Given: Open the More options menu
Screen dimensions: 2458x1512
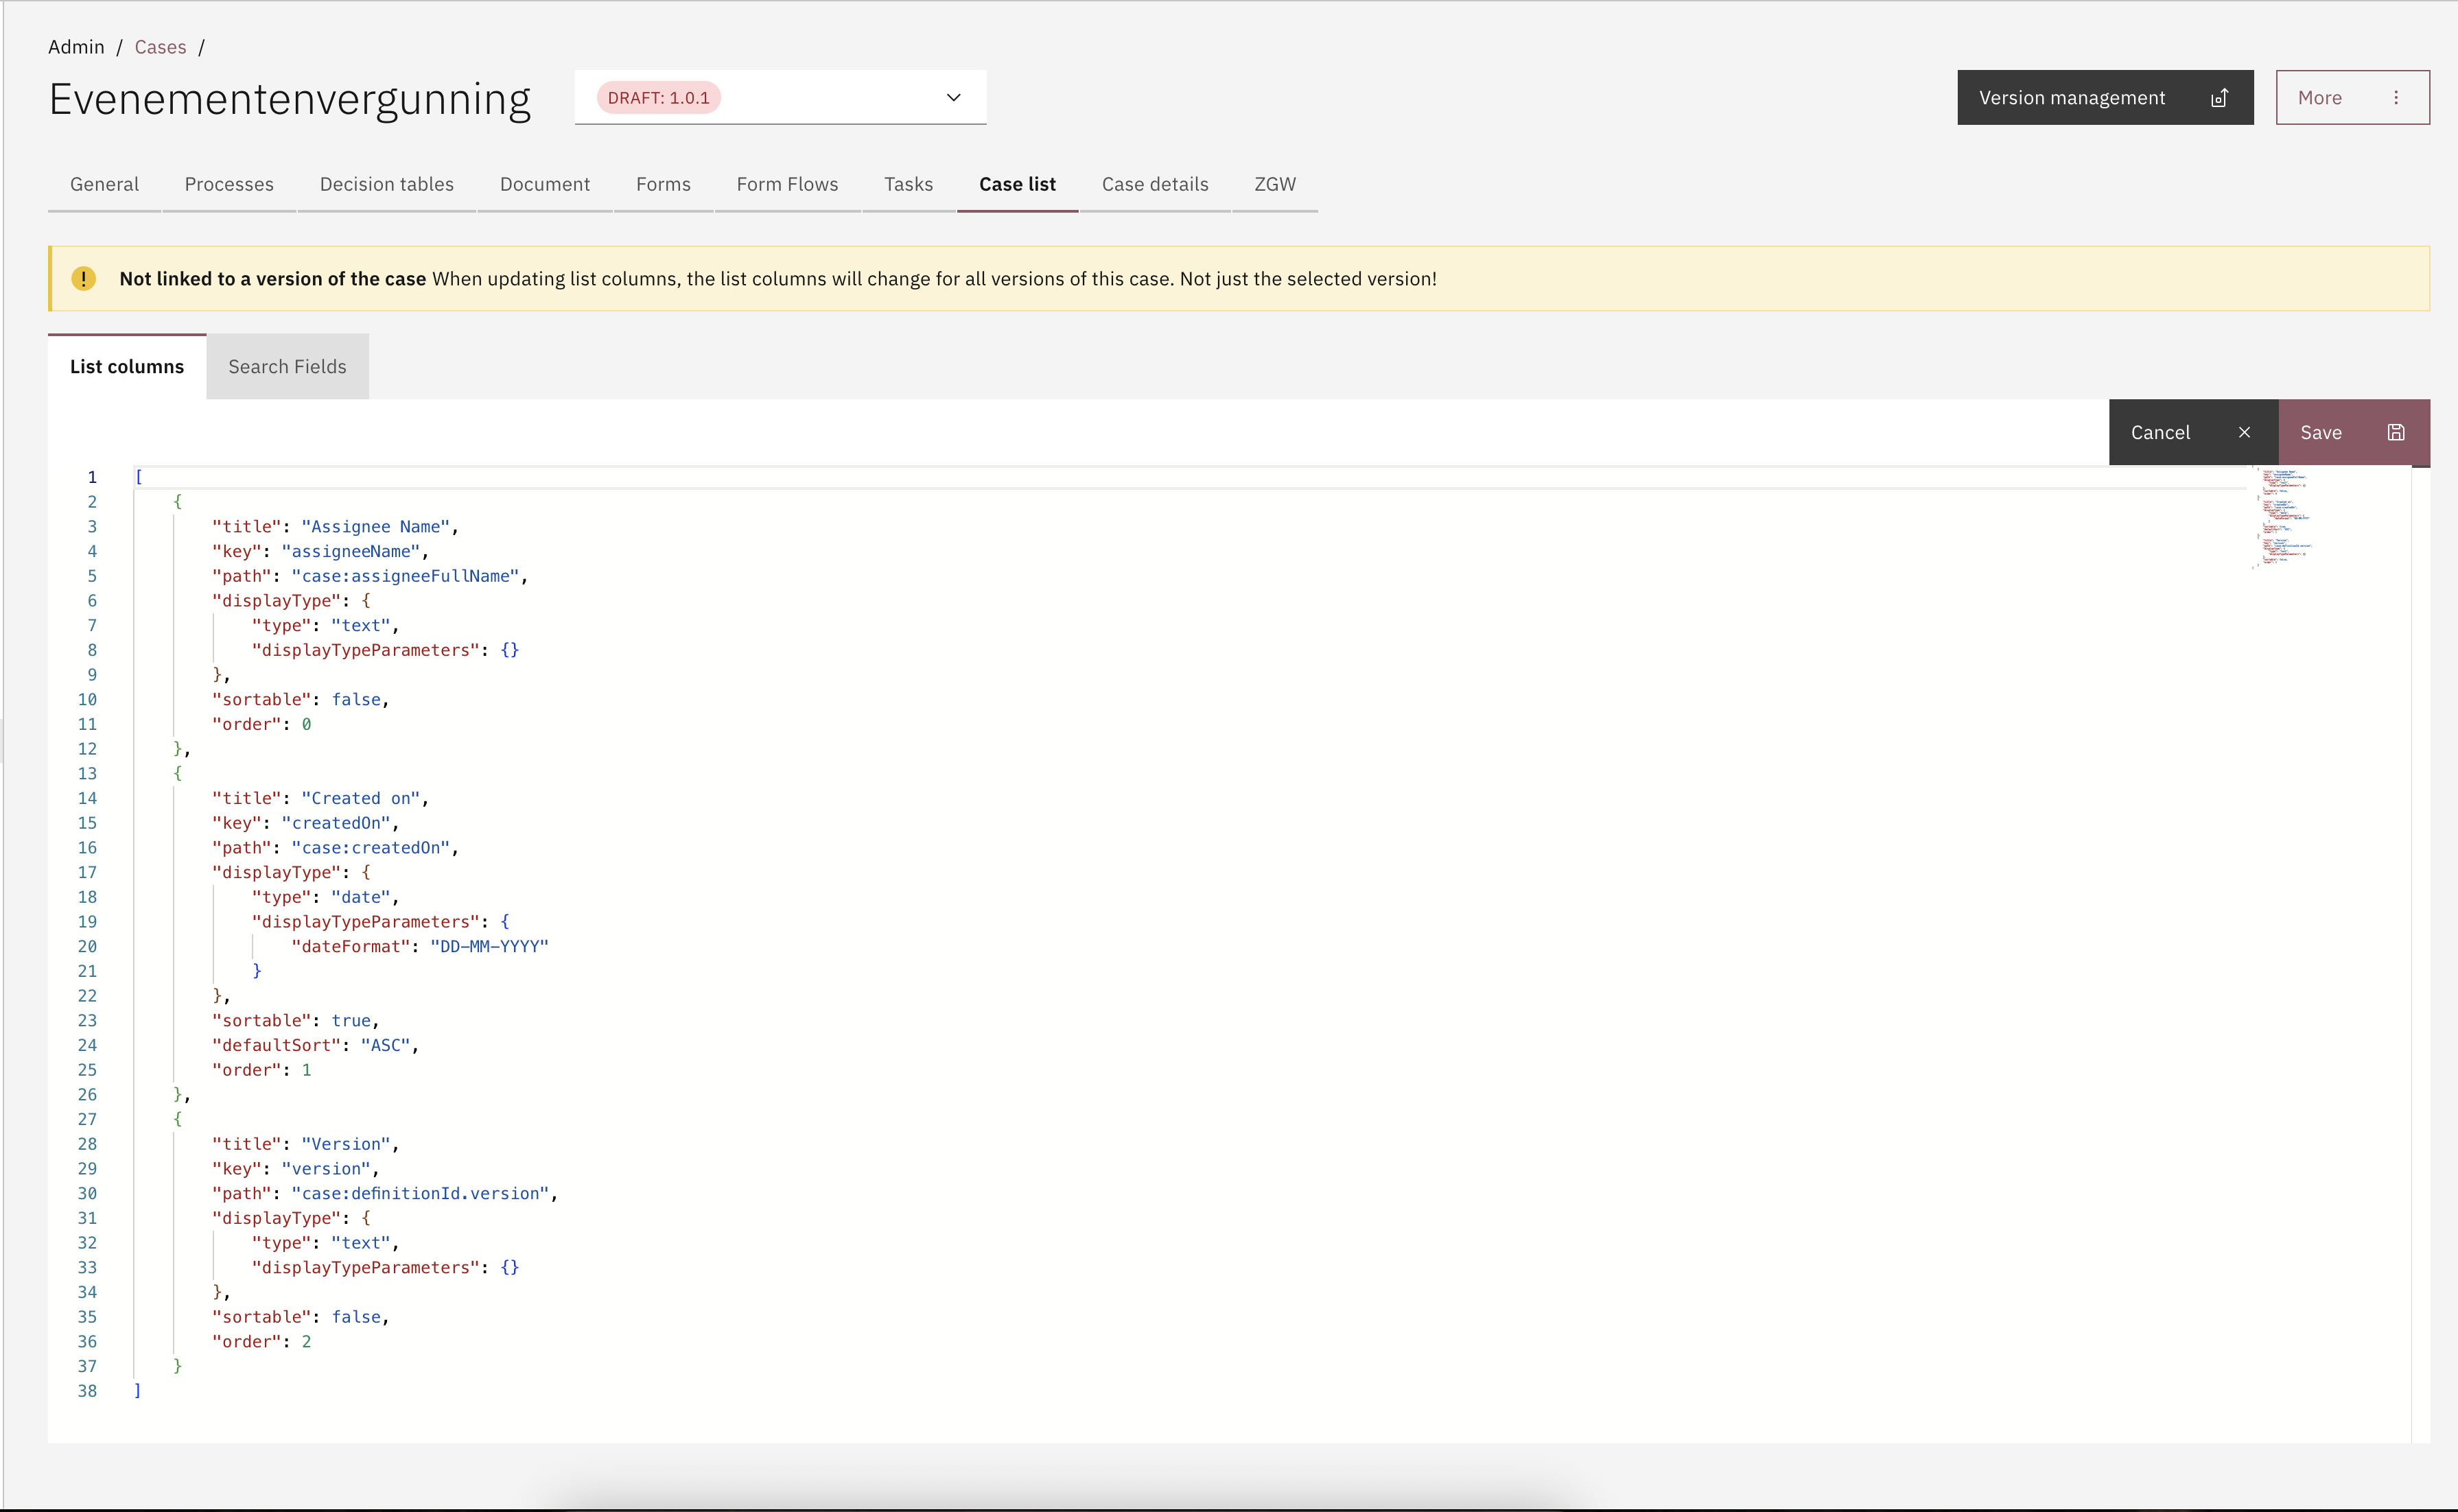Looking at the screenshot, I should (2352, 97).
